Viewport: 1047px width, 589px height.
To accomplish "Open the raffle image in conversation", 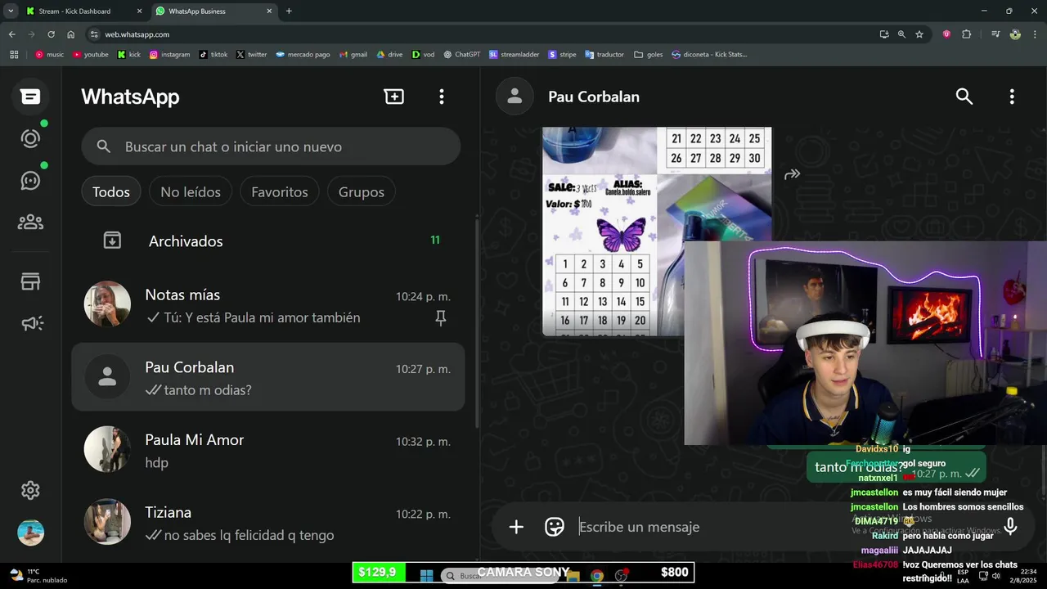I will tap(657, 231).
